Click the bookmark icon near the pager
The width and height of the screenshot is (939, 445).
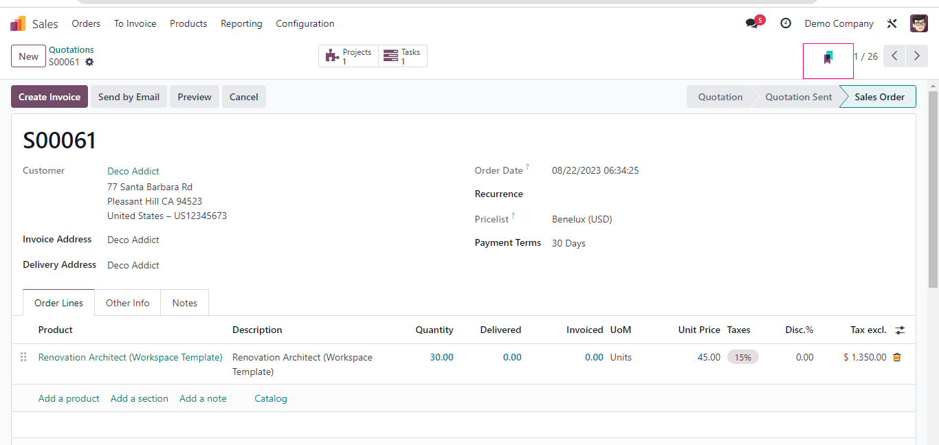828,58
